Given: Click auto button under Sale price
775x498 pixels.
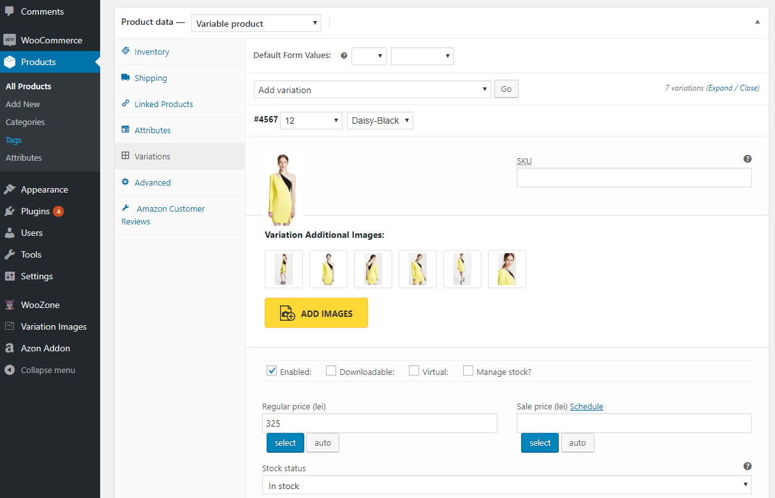Looking at the screenshot, I should coord(577,443).
